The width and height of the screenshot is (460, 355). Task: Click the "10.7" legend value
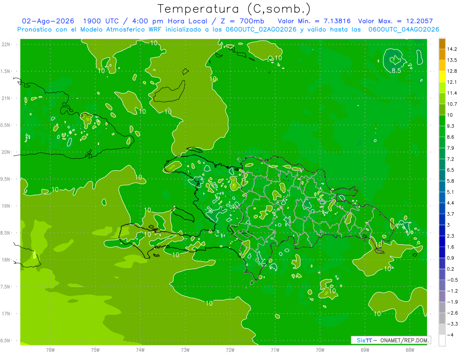click(x=452, y=104)
